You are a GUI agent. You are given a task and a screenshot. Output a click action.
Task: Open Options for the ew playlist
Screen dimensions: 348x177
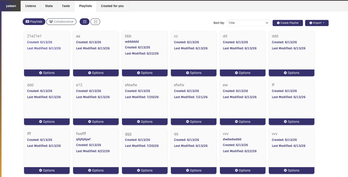(x=243, y=122)
